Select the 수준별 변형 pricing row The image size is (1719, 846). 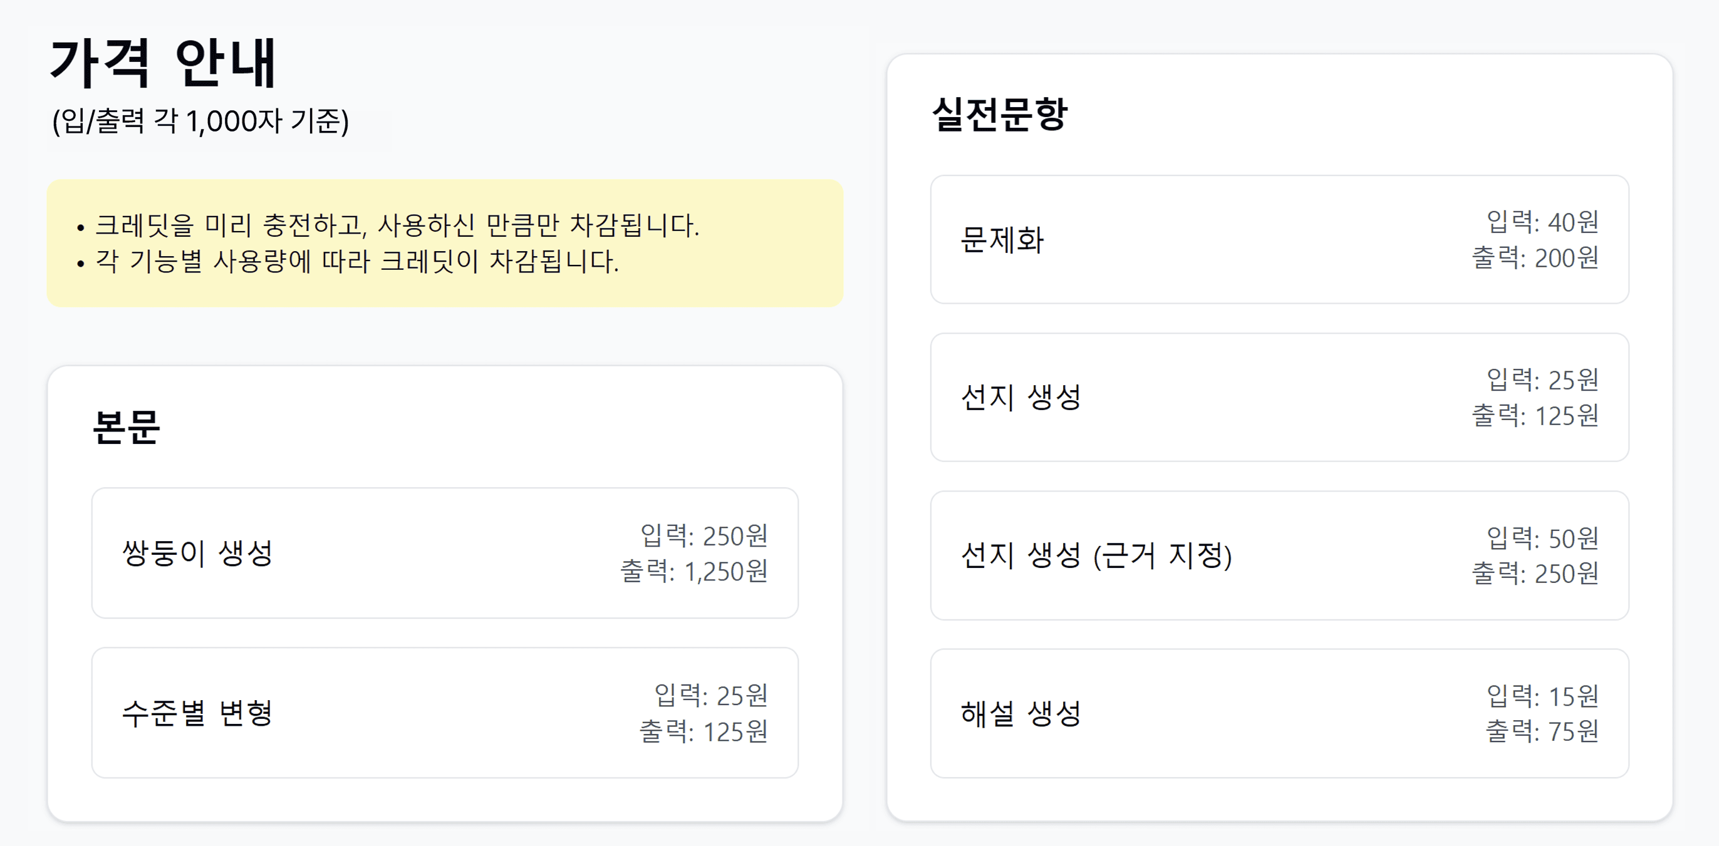tap(445, 713)
